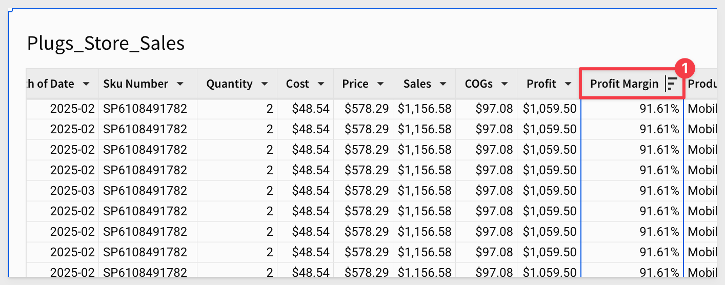Select the Sku Number column header label
The image size is (725, 285).
pos(135,84)
